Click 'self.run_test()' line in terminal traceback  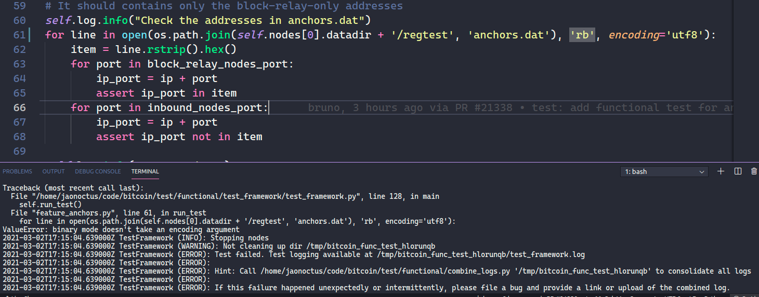[x=50, y=205]
